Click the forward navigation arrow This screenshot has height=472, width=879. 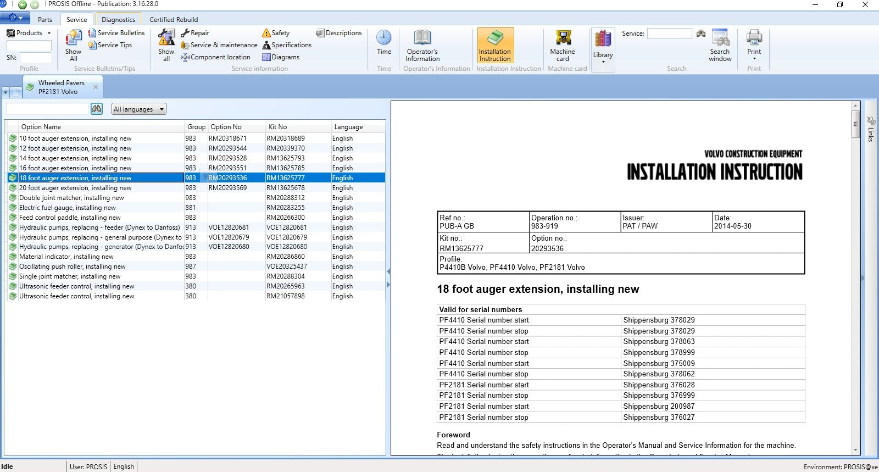point(35,5)
